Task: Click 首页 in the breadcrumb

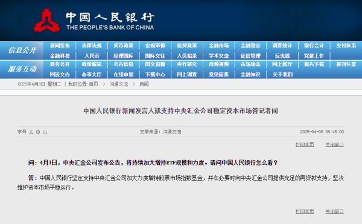Action: point(94,84)
